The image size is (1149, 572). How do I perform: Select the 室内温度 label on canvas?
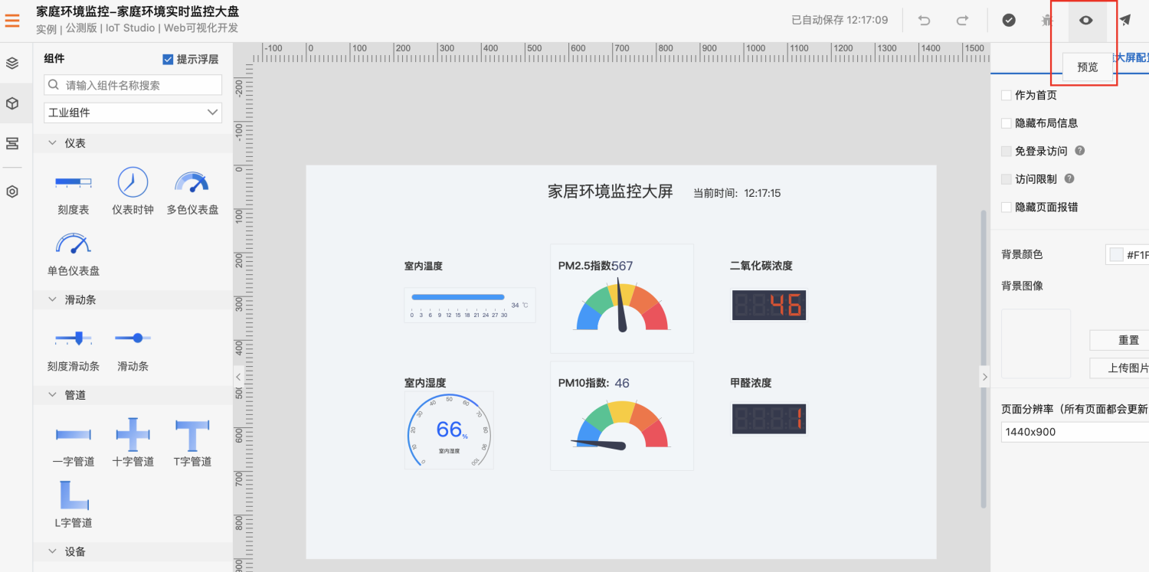[x=424, y=266]
